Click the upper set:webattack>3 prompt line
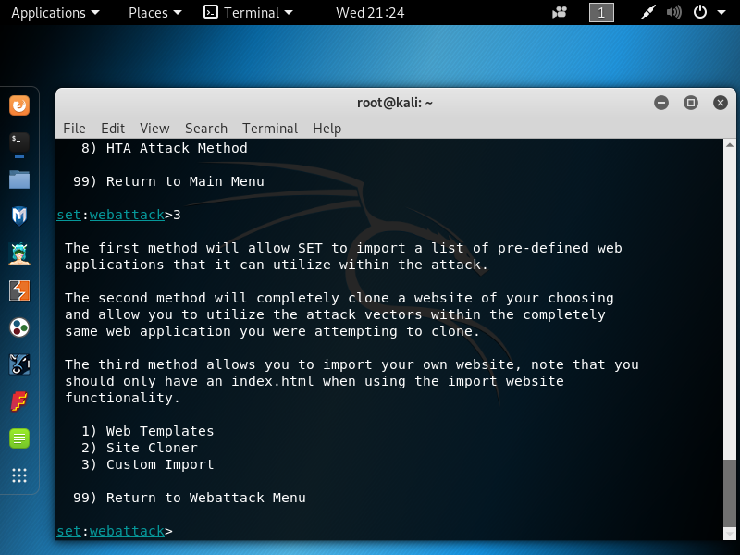 click(118, 215)
